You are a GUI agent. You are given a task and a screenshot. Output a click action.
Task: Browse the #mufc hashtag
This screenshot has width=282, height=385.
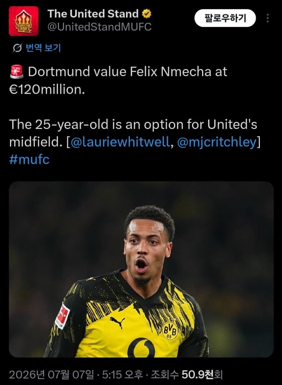[29, 159]
